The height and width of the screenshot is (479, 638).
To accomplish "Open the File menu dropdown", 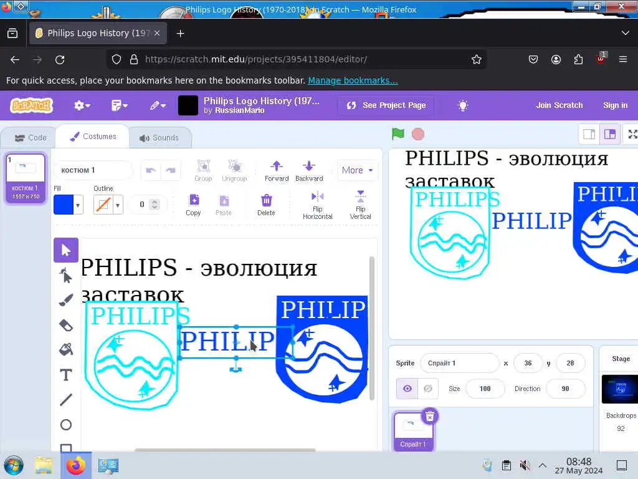I will [119, 105].
